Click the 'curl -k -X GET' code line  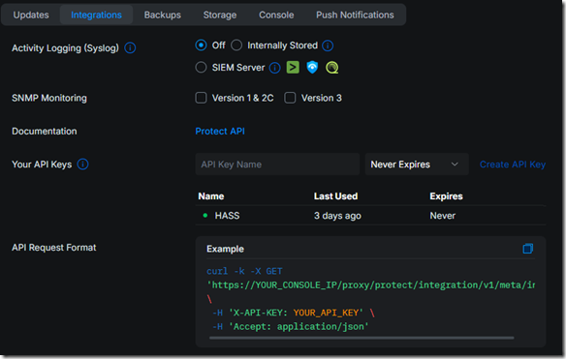pos(244,271)
